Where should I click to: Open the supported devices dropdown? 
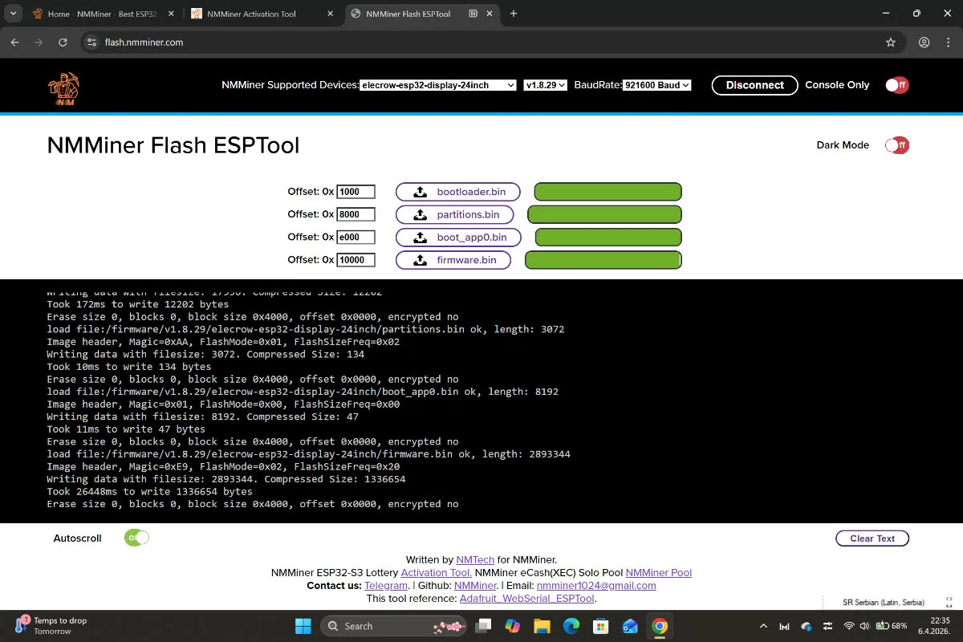[x=437, y=85]
